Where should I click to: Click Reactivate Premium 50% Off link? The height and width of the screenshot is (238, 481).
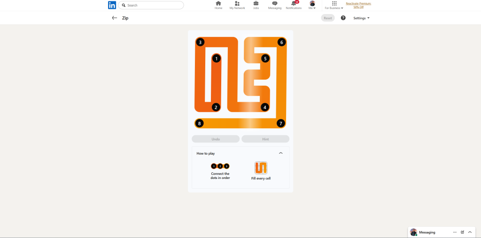pyautogui.click(x=358, y=5)
